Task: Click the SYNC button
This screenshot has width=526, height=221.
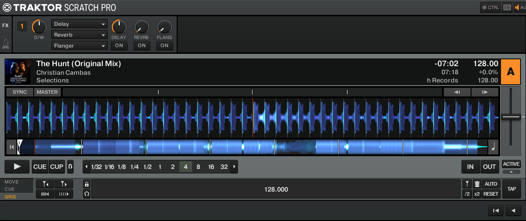Action: (x=20, y=92)
